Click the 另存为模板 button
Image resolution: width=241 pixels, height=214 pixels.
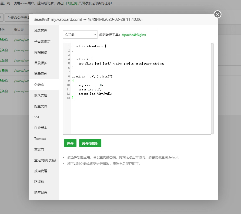pos(90,143)
